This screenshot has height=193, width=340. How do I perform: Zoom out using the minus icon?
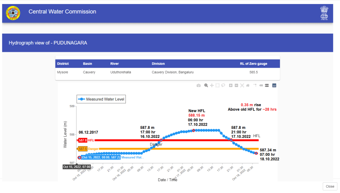tap(236, 85)
